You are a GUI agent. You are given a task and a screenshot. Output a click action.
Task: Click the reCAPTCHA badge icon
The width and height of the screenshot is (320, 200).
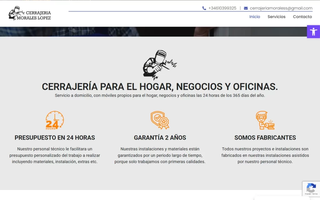tap(311, 188)
